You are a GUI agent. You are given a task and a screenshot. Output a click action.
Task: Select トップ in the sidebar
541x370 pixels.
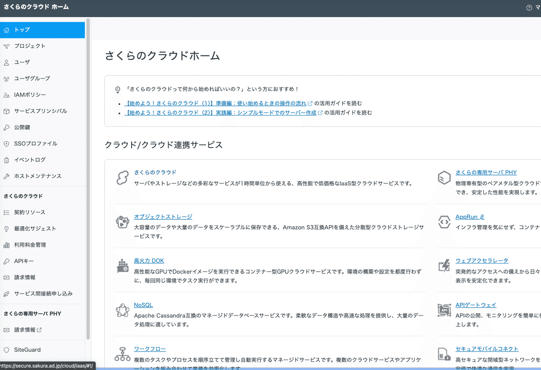click(x=42, y=30)
